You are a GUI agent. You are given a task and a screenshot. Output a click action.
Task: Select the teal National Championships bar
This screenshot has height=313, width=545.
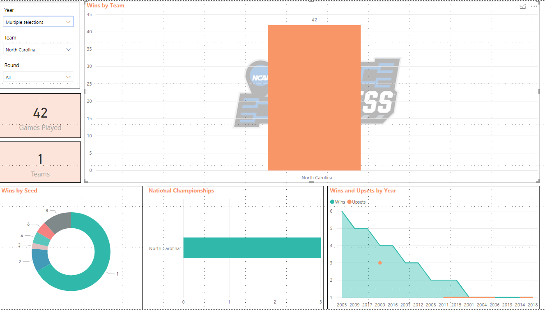click(252, 248)
